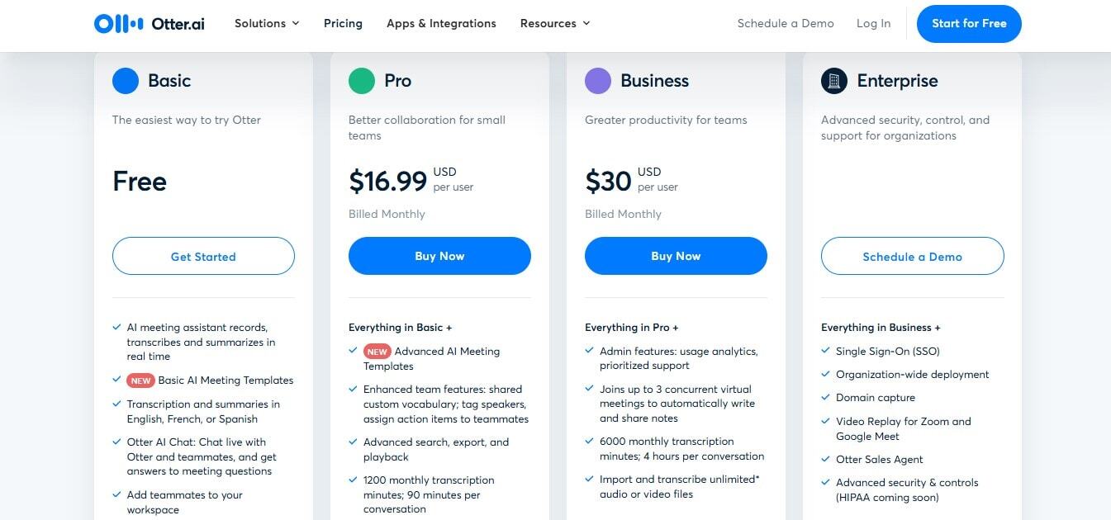Buy the Pro plan now

tap(439, 256)
